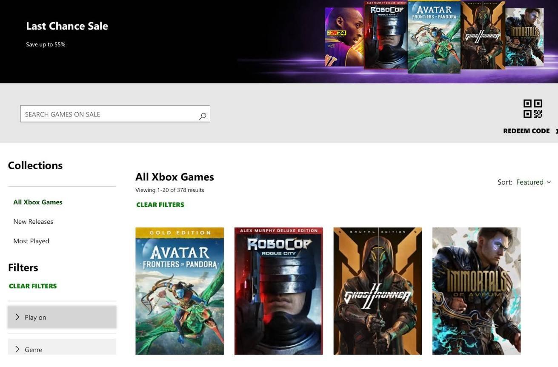Click Clear Filters in sidebar

tap(33, 286)
